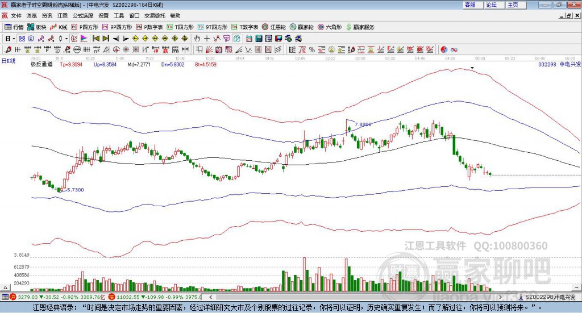Open the 帮助 menu
582x313 pixels.
tap(175, 15)
